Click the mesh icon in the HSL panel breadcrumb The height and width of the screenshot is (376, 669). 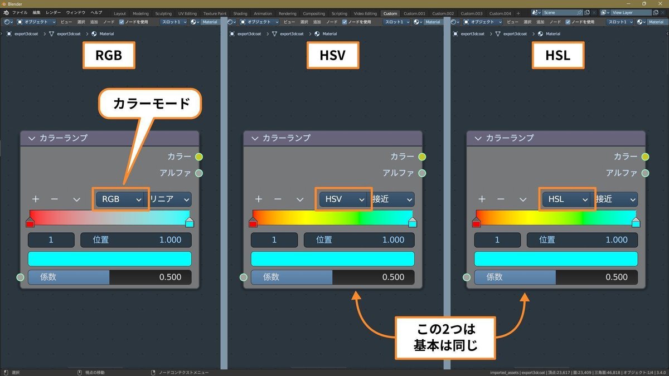(x=498, y=33)
